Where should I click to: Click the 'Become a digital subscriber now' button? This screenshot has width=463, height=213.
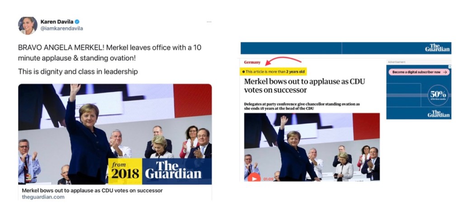pyautogui.click(x=419, y=72)
